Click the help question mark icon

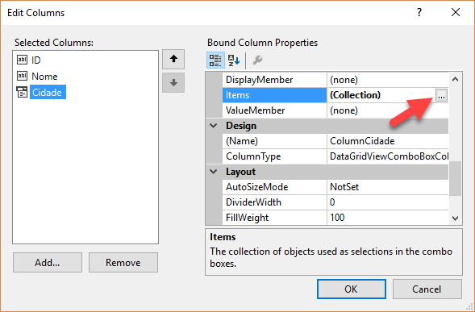click(x=419, y=12)
